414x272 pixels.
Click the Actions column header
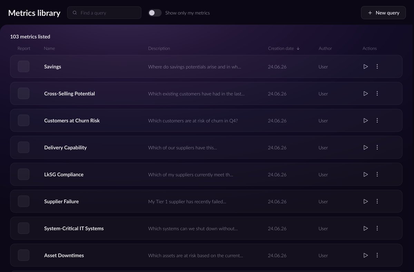(x=369, y=48)
